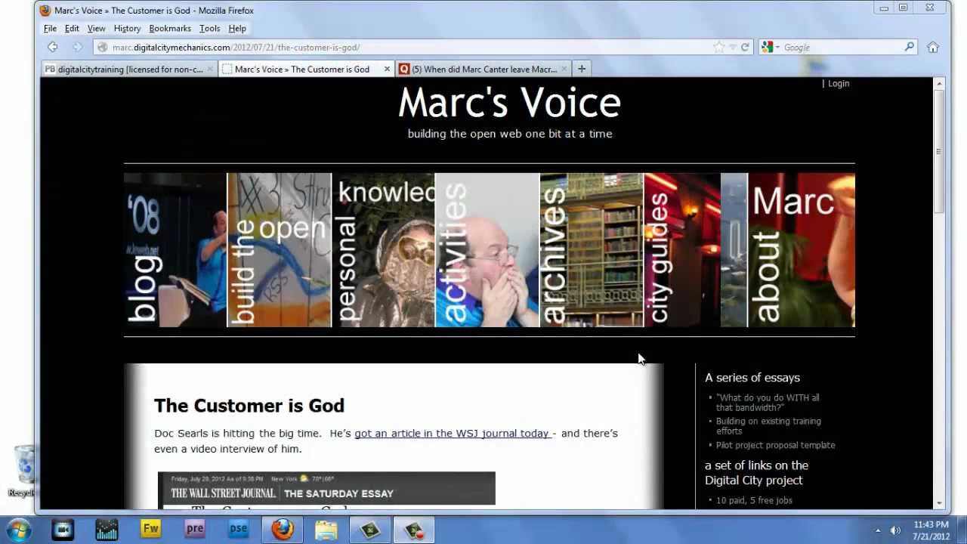Click the page scrollbar down arrow
The width and height of the screenshot is (967, 544).
[939, 503]
